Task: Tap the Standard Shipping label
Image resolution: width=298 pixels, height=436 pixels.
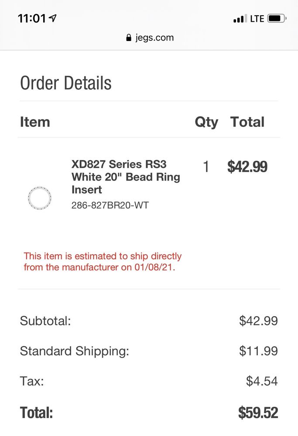Action: 75,351
